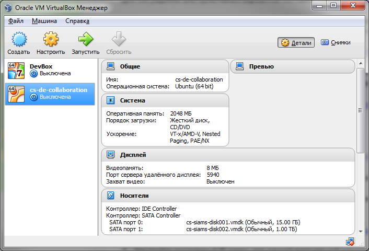Click the details pane scroll-up arrow

pyautogui.click(x=361, y=63)
